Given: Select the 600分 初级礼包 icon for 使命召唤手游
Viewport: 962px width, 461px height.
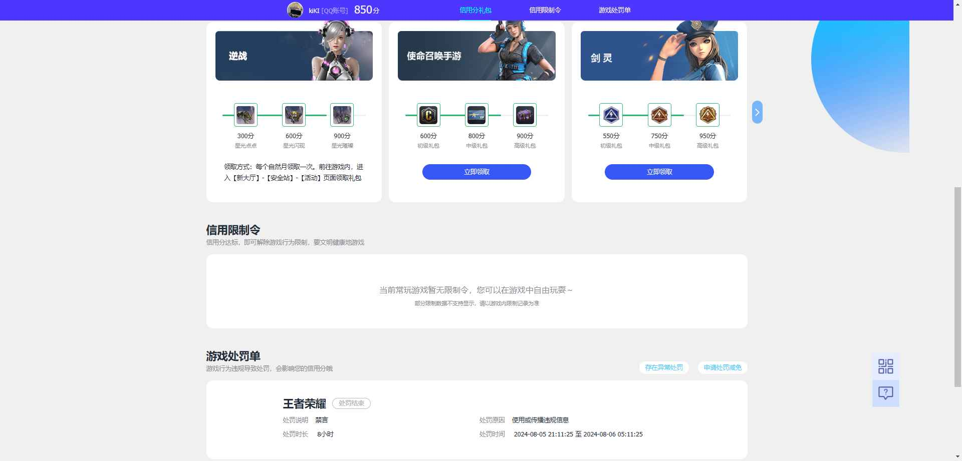Looking at the screenshot, I should tap(428, 115).
